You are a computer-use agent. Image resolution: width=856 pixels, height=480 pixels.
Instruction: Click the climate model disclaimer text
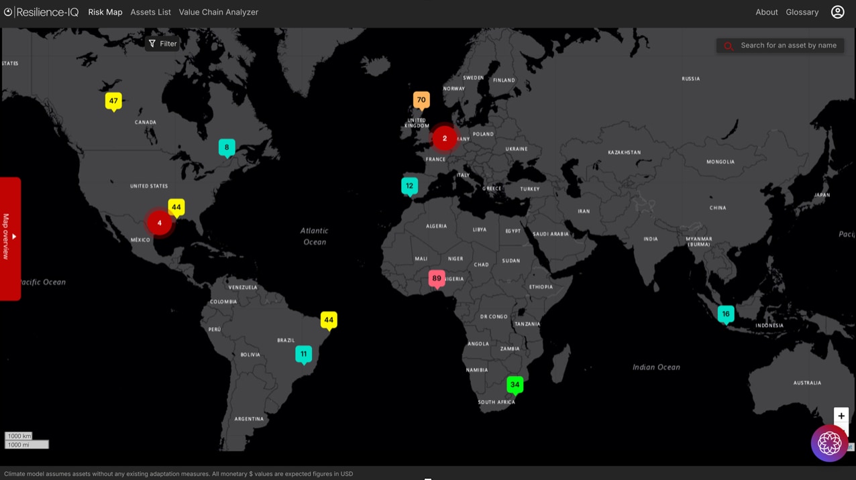(x=178, y=474)
